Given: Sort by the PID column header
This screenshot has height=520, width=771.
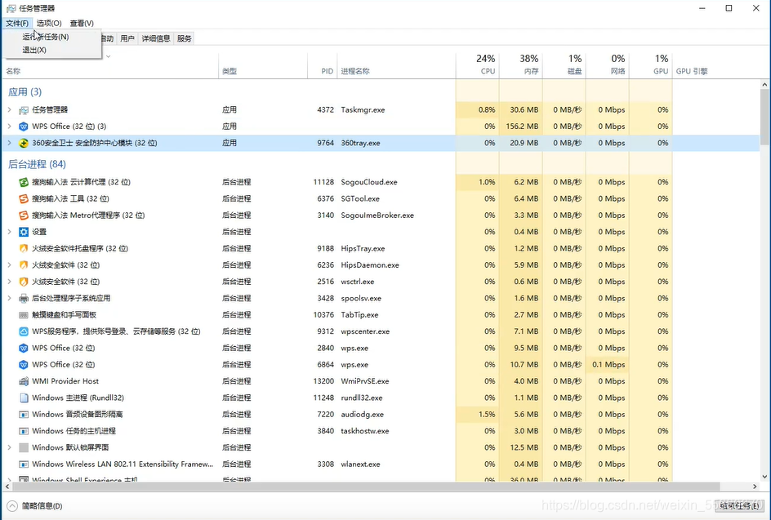Looking at the screenshot, I should [x=322, y=64].
